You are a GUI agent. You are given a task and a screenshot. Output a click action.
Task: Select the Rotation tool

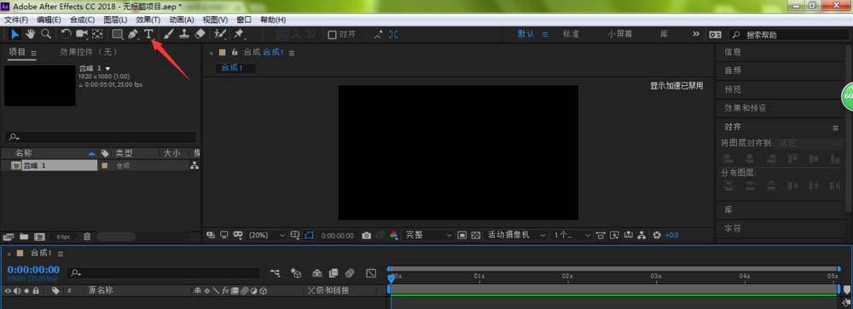pyautogui.click(x=66, y=34)
